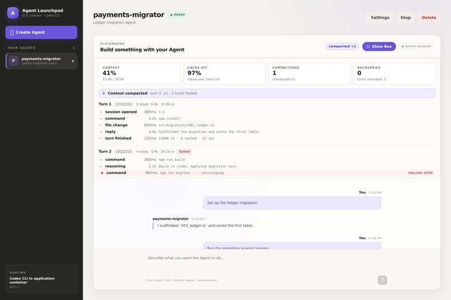Viewport: 451px width, 300px height.
Task: Select payments-migrator agent in sidebar
Action: click(41, 61)
